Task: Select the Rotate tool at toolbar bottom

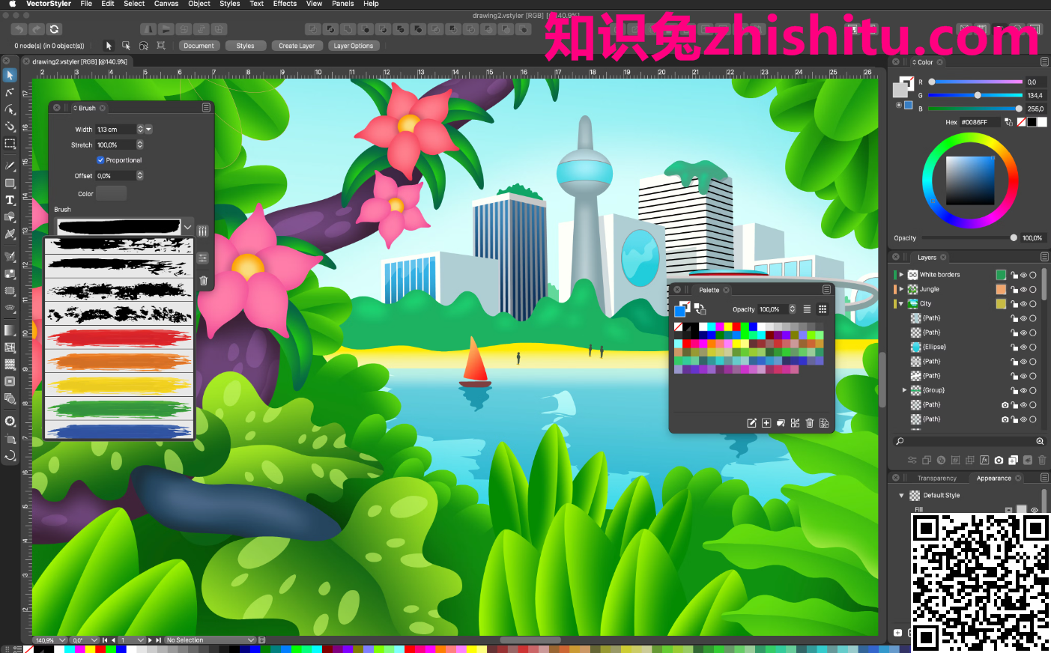Action: (x=10, y=455)
